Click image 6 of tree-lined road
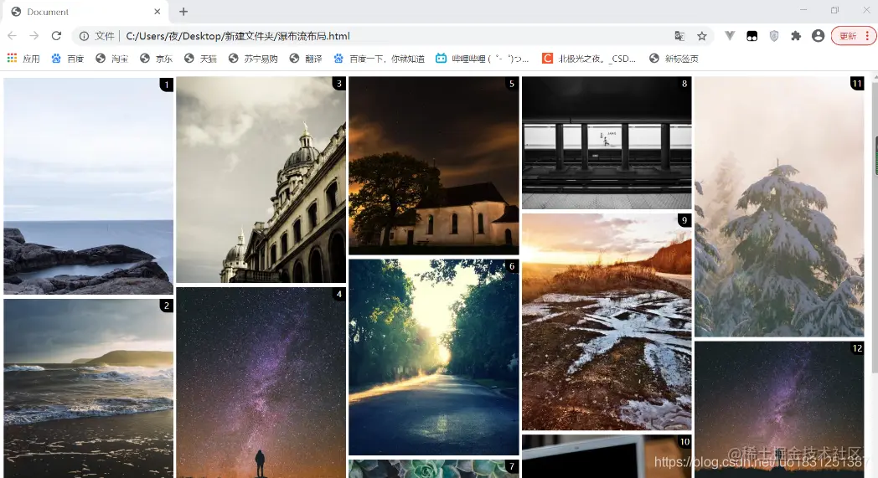 (x=434, y=357)
